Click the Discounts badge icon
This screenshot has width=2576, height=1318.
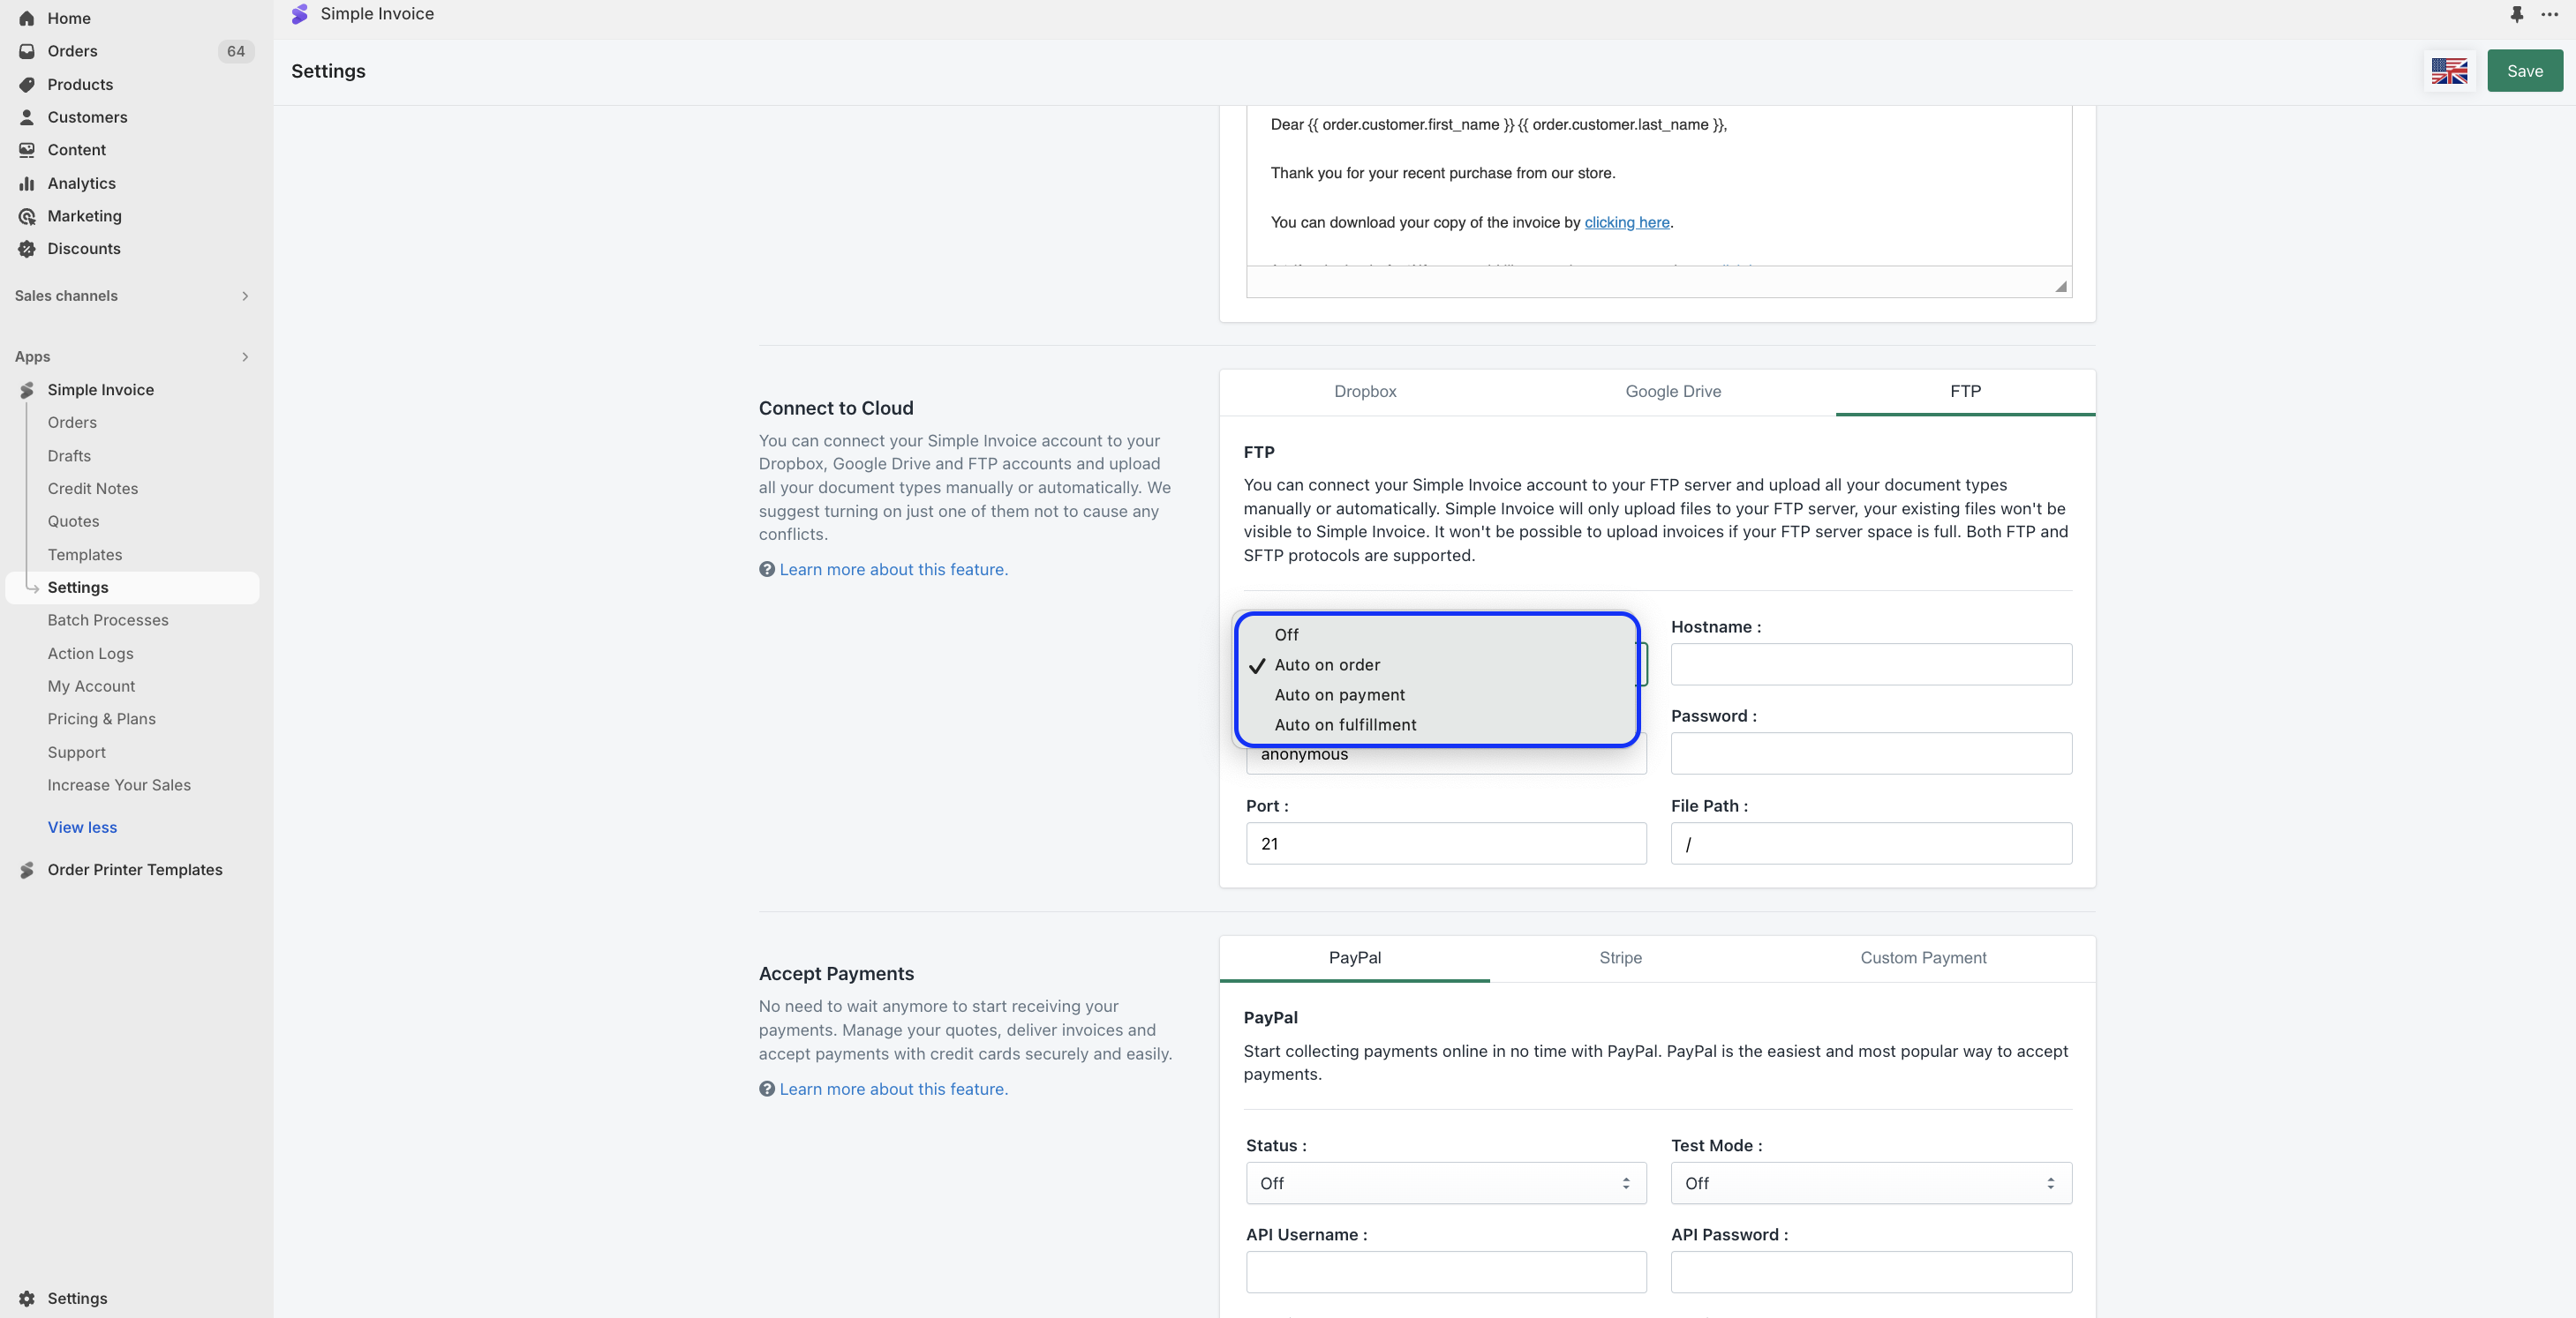tap(27, 249)
